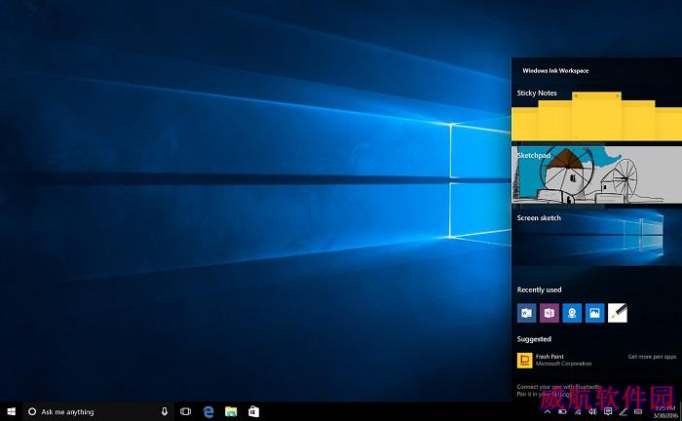
Task: Open 'Fresh Paint' suggested app name
Action: [x=549, y=357]
